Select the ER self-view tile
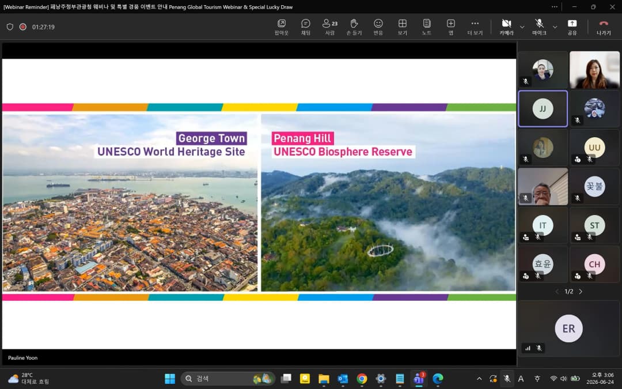This screenshot has height=389, width=622. pos(568,328)
